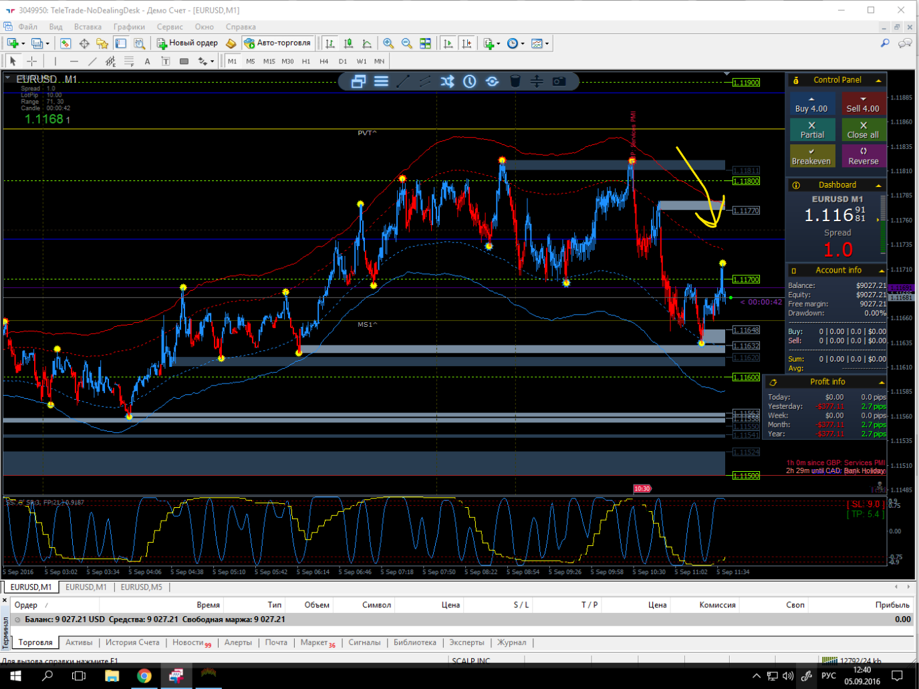Zoom in on the chart

tap(388, 43)
